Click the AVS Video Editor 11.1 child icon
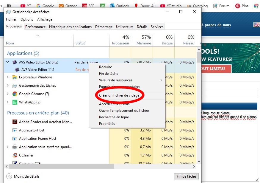Image resolution: width=260 pixels, height=183 pixels. pyautogui.click(x=17, y=70)
